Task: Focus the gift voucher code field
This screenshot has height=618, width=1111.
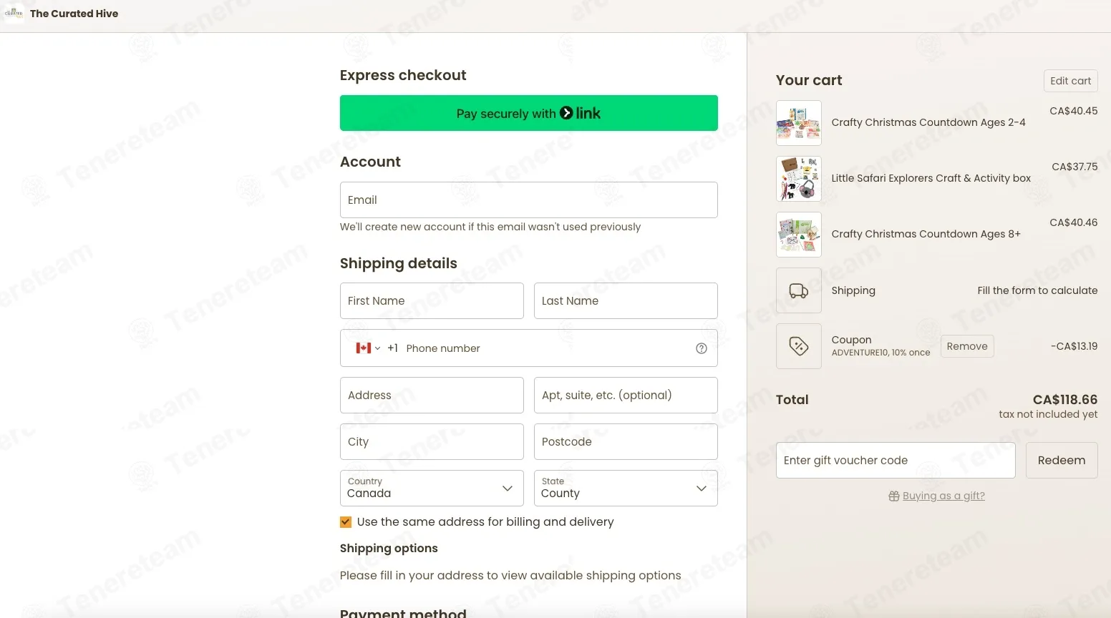Action: [896, 461]
